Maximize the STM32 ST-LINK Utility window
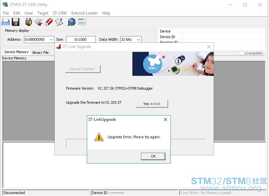 point(245,5)
